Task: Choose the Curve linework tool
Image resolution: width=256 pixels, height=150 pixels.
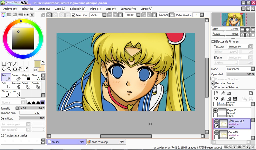Action: [x=6, y=93]
